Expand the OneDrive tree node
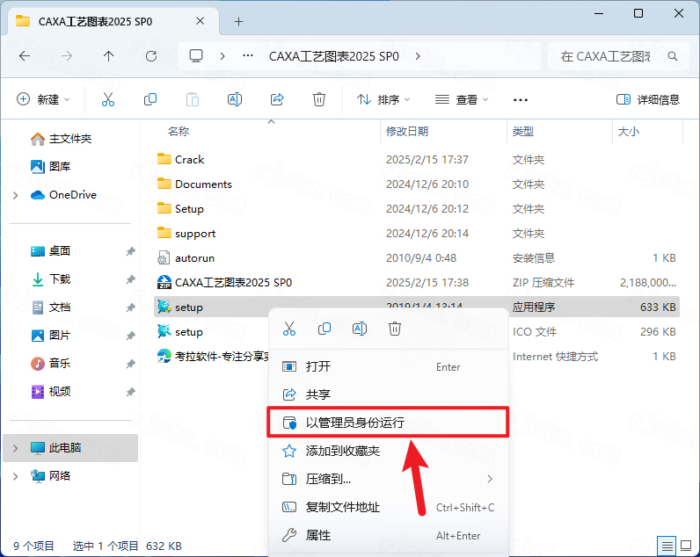 tap(16, 195)
